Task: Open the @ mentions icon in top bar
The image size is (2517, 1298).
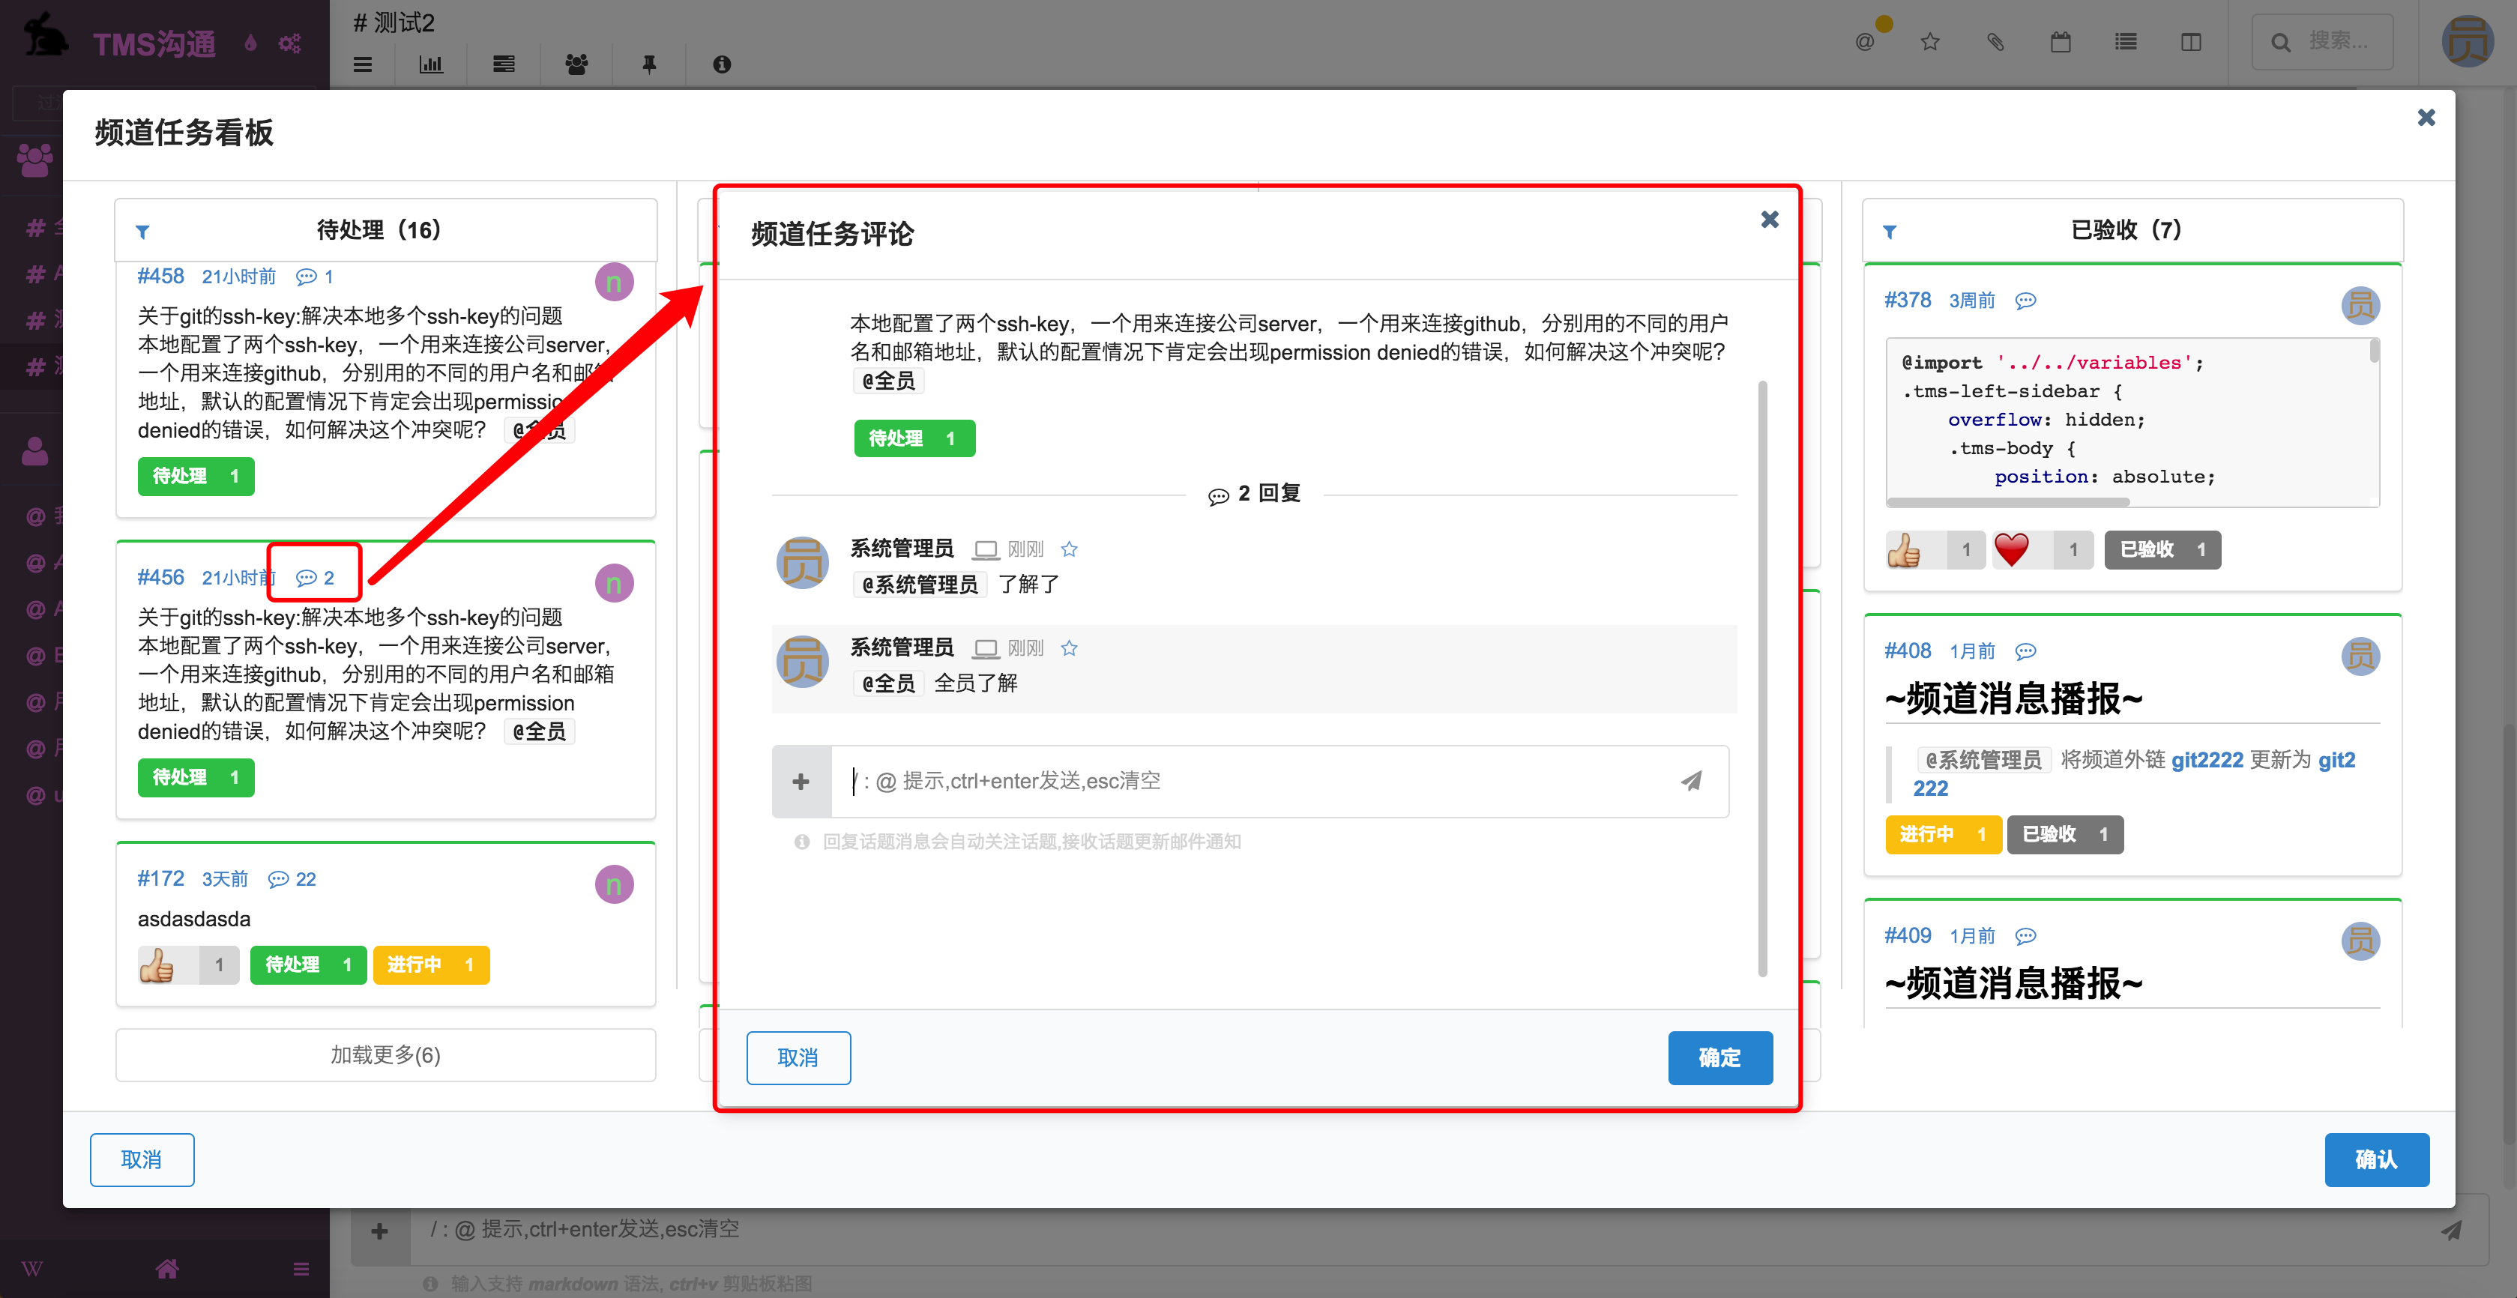Action: tap(1864, 42)
